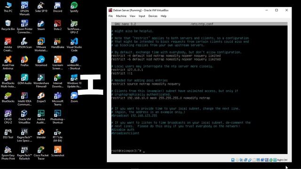Click the network adapter status icon

pyautogui.click(x=246, y=160)
